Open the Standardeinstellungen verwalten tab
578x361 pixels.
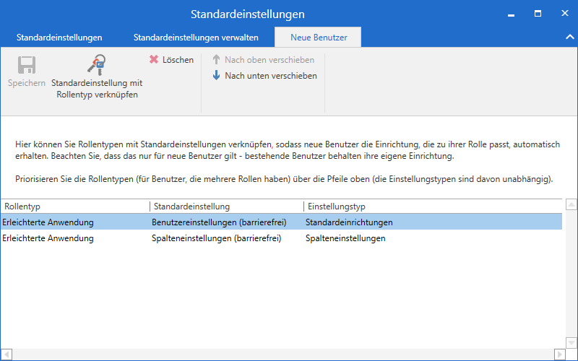click(x=196, y=37)
